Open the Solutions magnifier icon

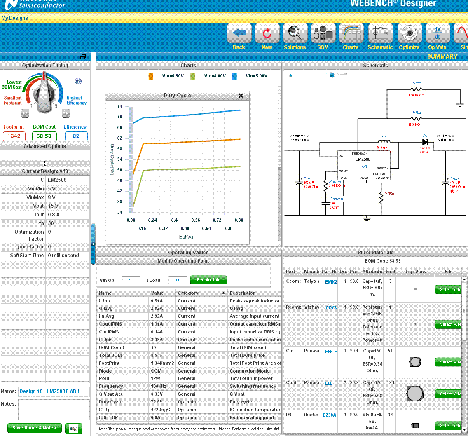(x=295, y=33)
